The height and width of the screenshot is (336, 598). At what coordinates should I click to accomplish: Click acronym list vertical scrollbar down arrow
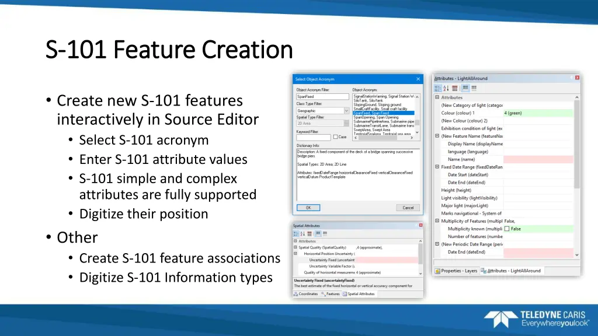[417, 132]
